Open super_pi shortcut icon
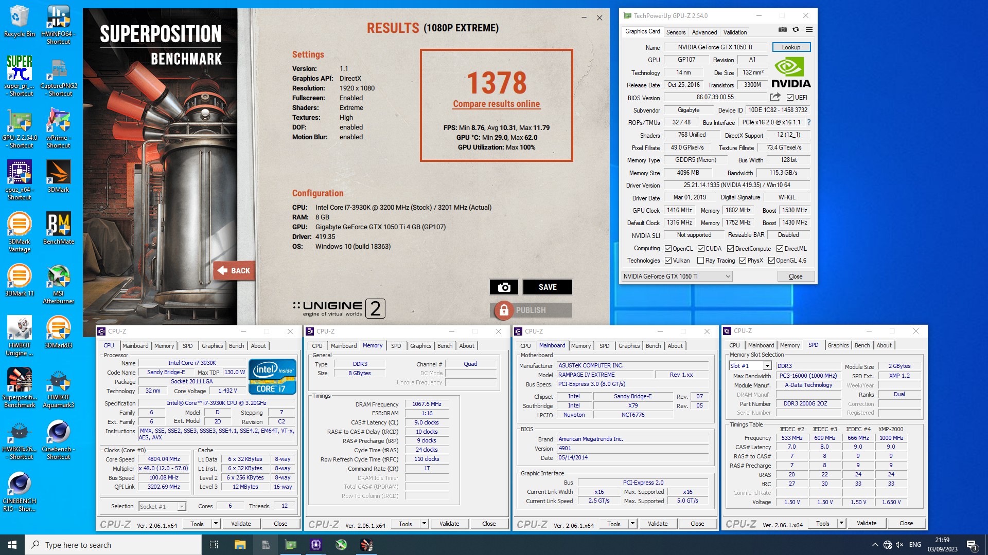This screenshot has width=988, height=555. click(x=19, y=76)
